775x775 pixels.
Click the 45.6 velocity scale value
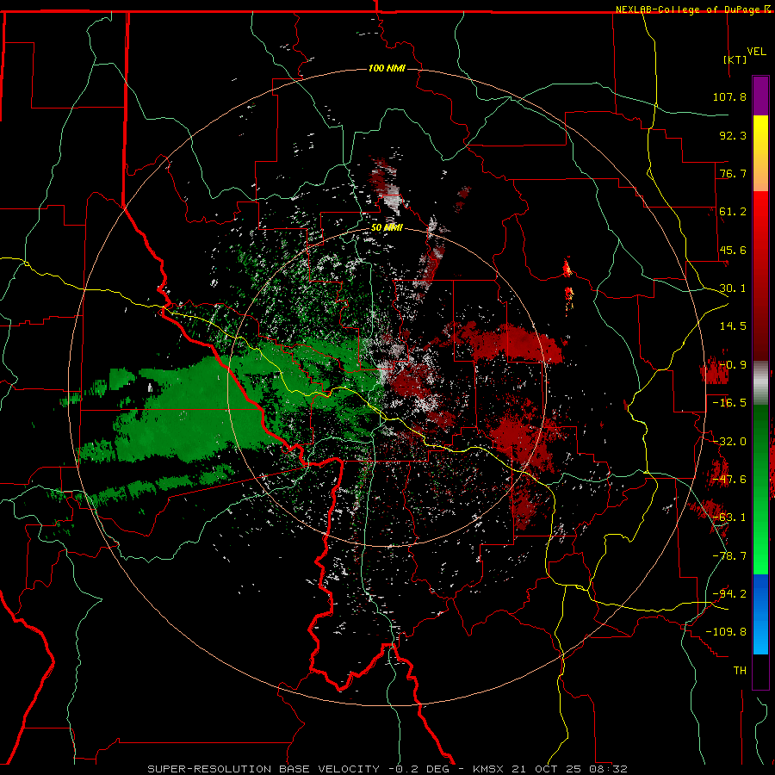(x=733, y=250)
